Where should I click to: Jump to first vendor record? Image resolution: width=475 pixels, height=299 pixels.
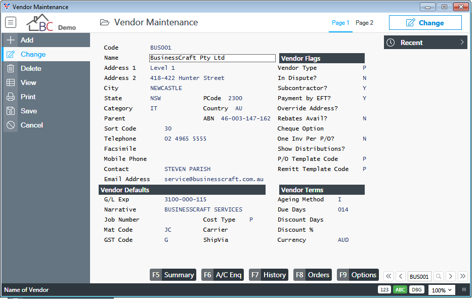click(388, 276)
